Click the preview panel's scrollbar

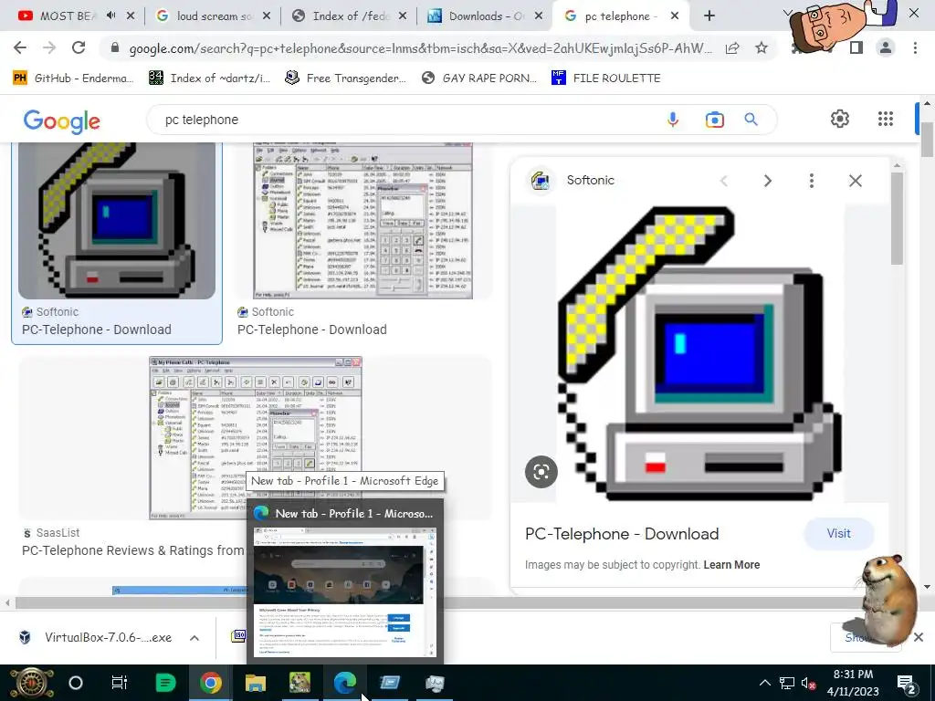point(897,217)
